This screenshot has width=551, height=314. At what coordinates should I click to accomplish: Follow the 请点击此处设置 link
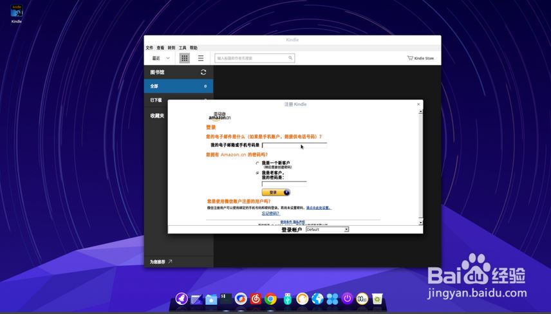(x=319, y=208)
